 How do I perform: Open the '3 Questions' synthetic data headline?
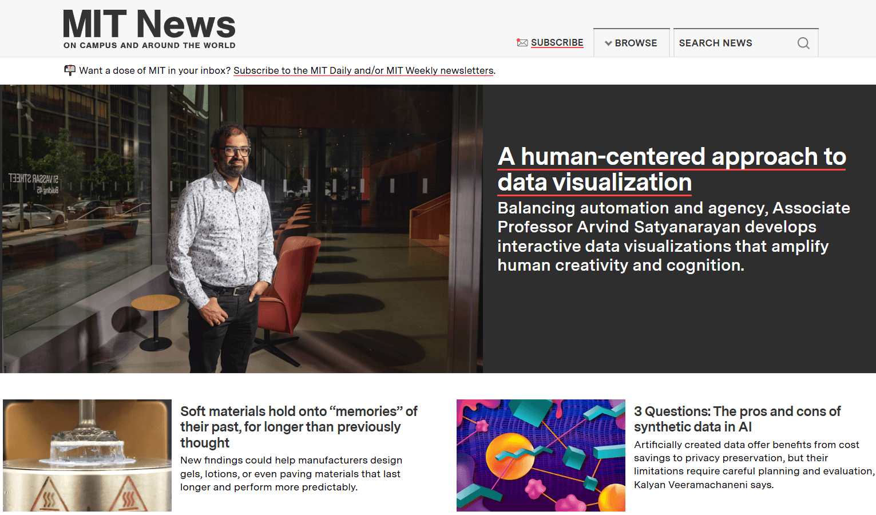pos(737,419)
